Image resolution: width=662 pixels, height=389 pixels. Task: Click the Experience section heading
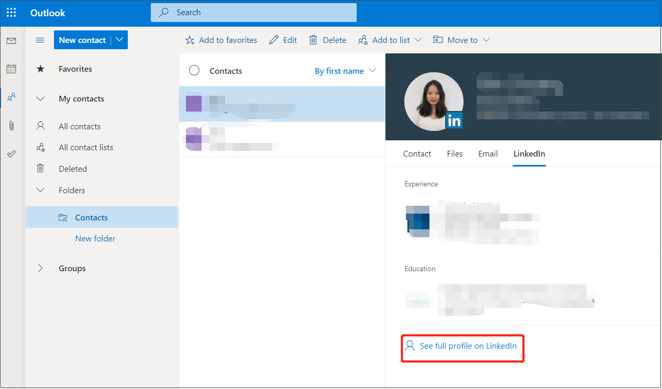(x=422, y=184)
